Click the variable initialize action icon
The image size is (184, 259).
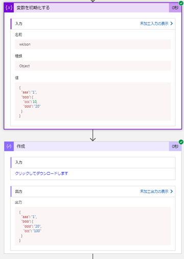[9, 8]
